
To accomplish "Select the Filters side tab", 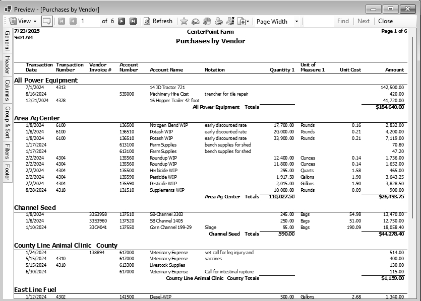I will click(x=7, y=151).
